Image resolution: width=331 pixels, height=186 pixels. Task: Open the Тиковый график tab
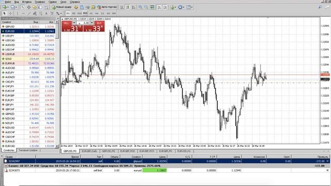click(28, 150)
